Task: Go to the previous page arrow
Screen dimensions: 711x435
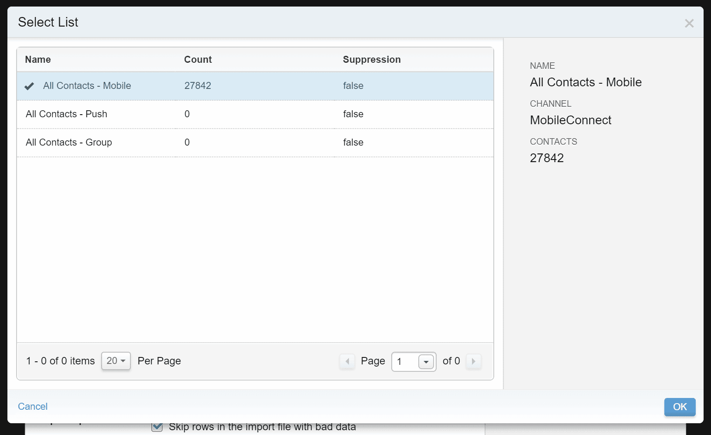Action: coord(347,361)
